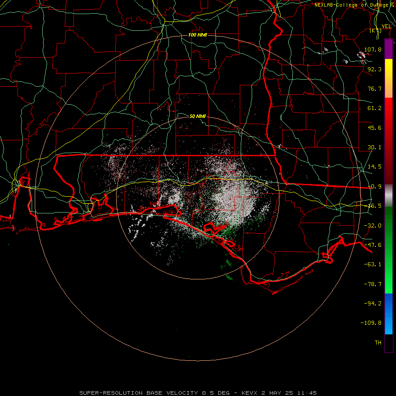Click the TH legend label

tap(378, 343)
